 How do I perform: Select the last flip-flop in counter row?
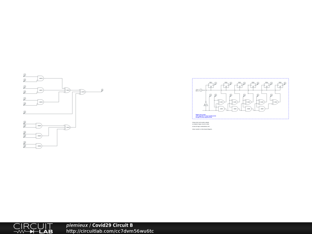(x=280, y=86)
